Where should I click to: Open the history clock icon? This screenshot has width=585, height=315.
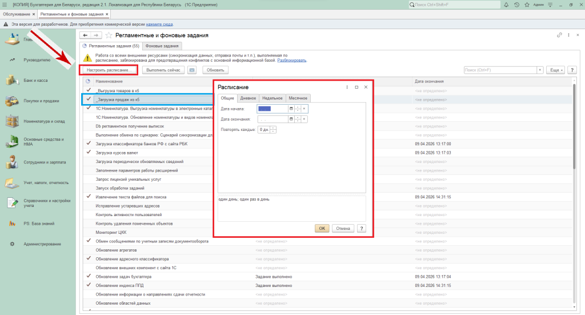[516, 5]
